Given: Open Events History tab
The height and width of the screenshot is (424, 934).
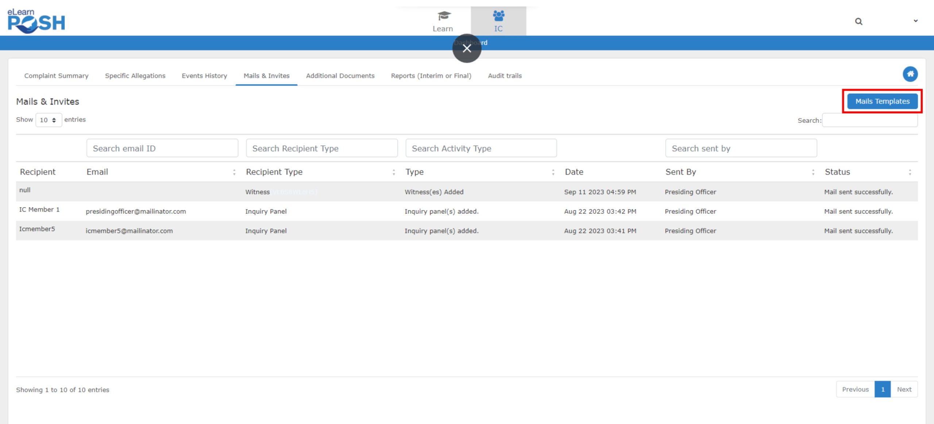Looking at the screenshot, I should [204, 75].
